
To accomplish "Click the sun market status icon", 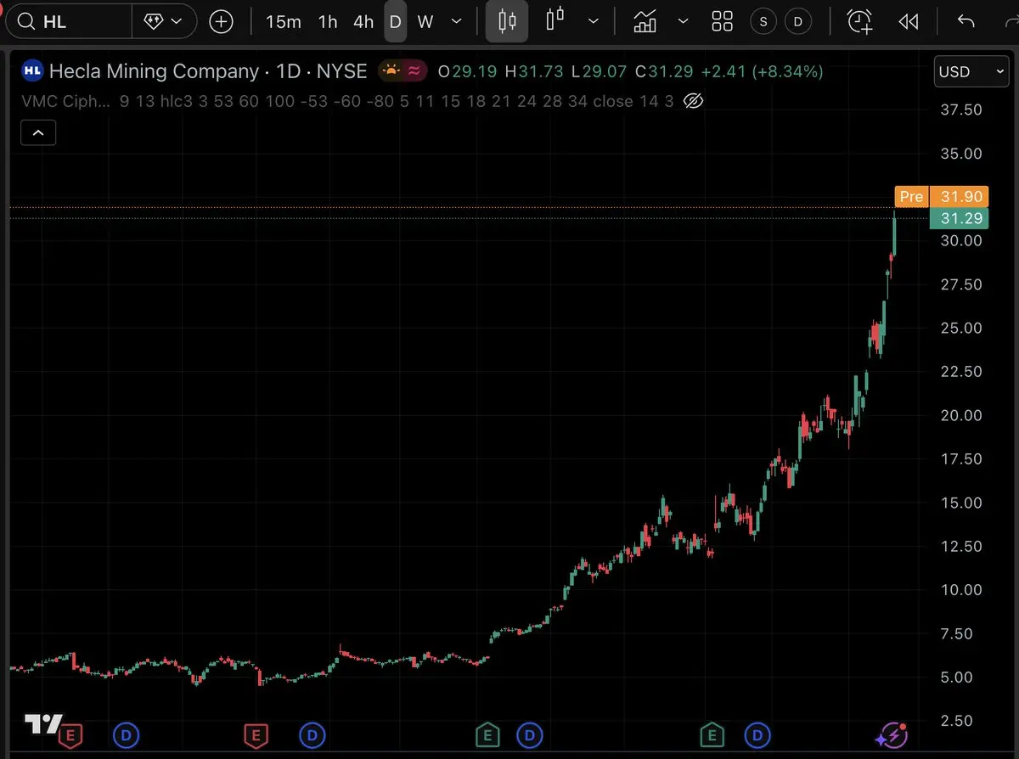I will (x=391, y=71).
